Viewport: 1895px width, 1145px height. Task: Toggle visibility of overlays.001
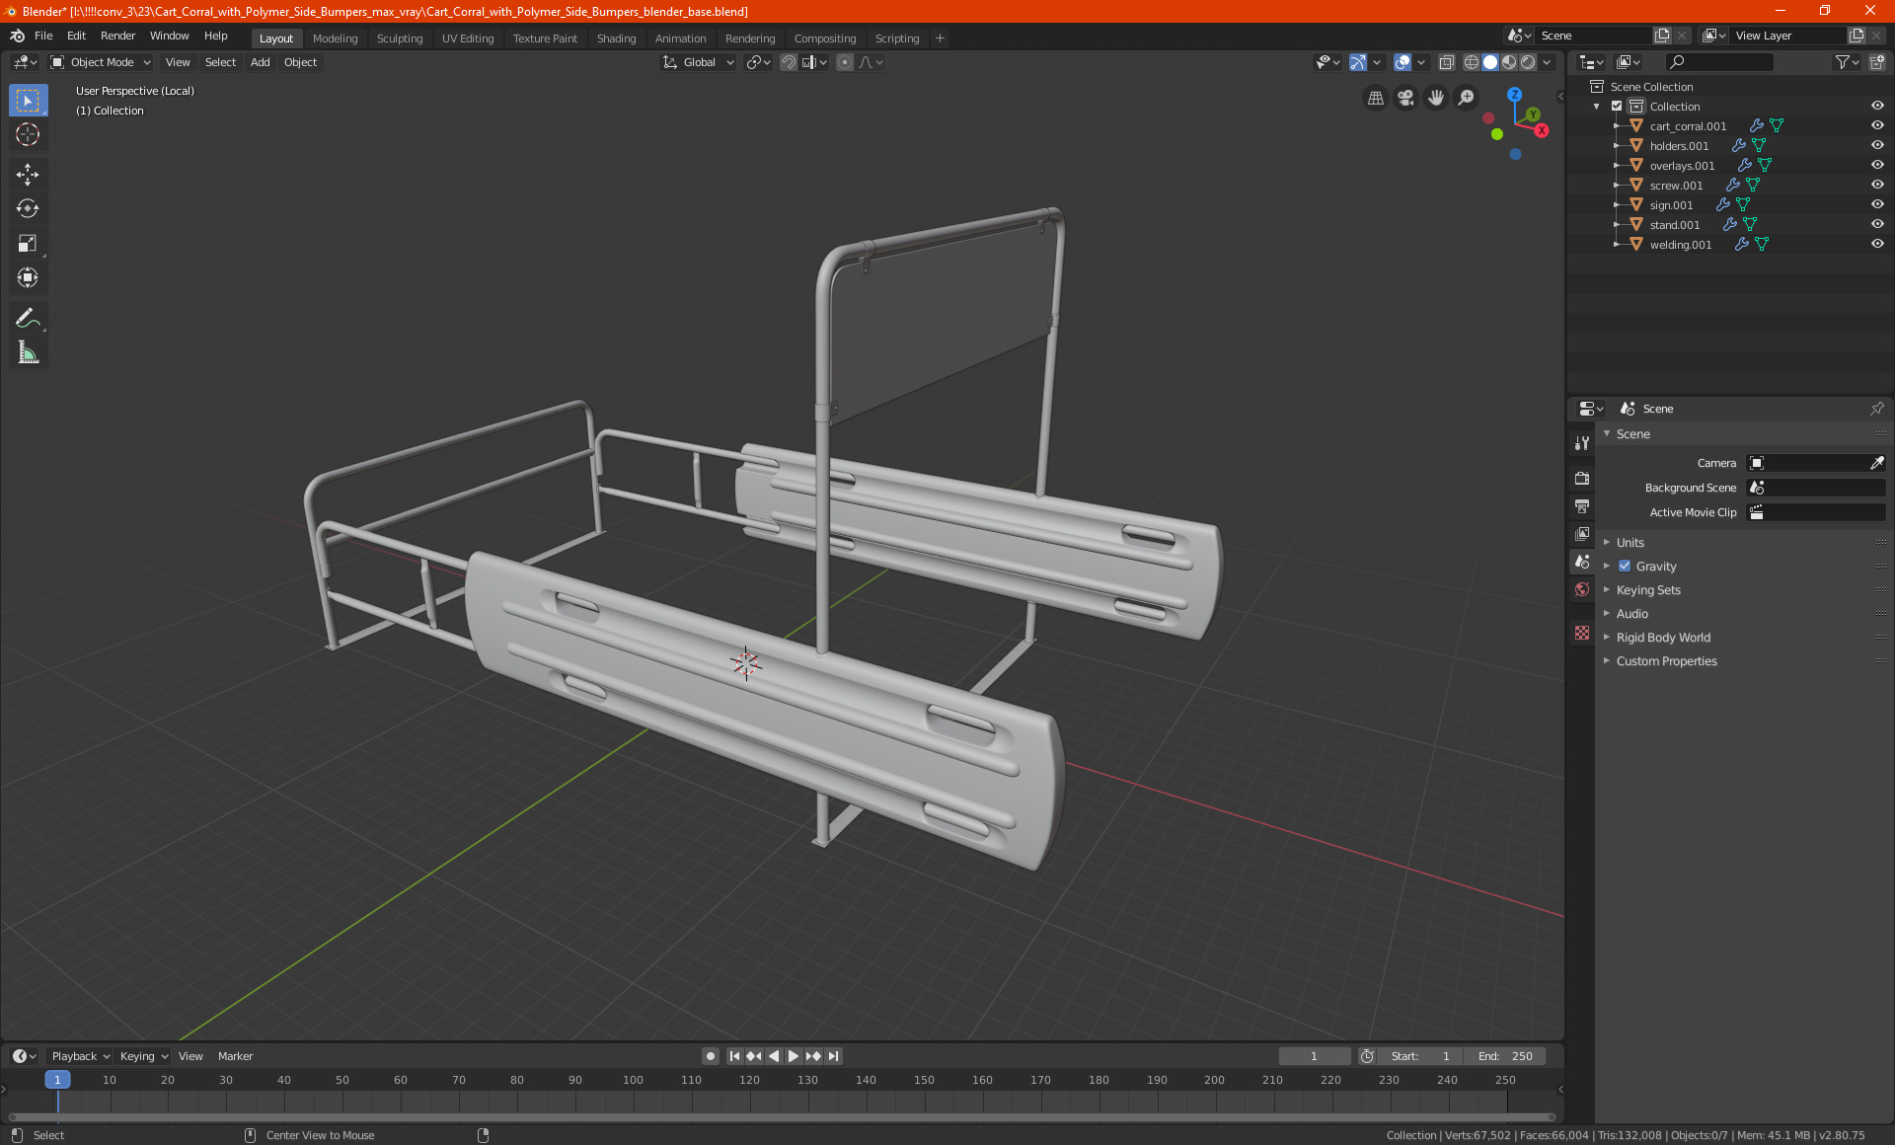[x=1877, y=166]
